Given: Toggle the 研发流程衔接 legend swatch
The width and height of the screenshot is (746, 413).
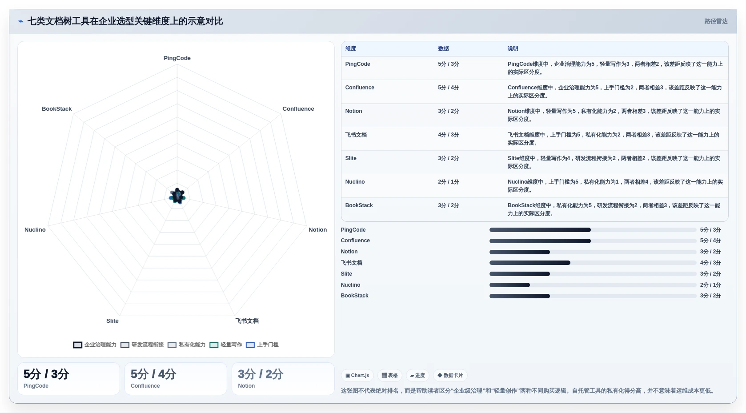Looking at the screenshot, I should click(x=125, y=345).
